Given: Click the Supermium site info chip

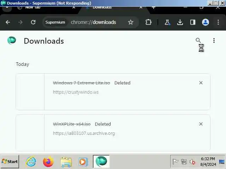Looking at the screenshot, I should pyautogui.click(x=55, y=22).
